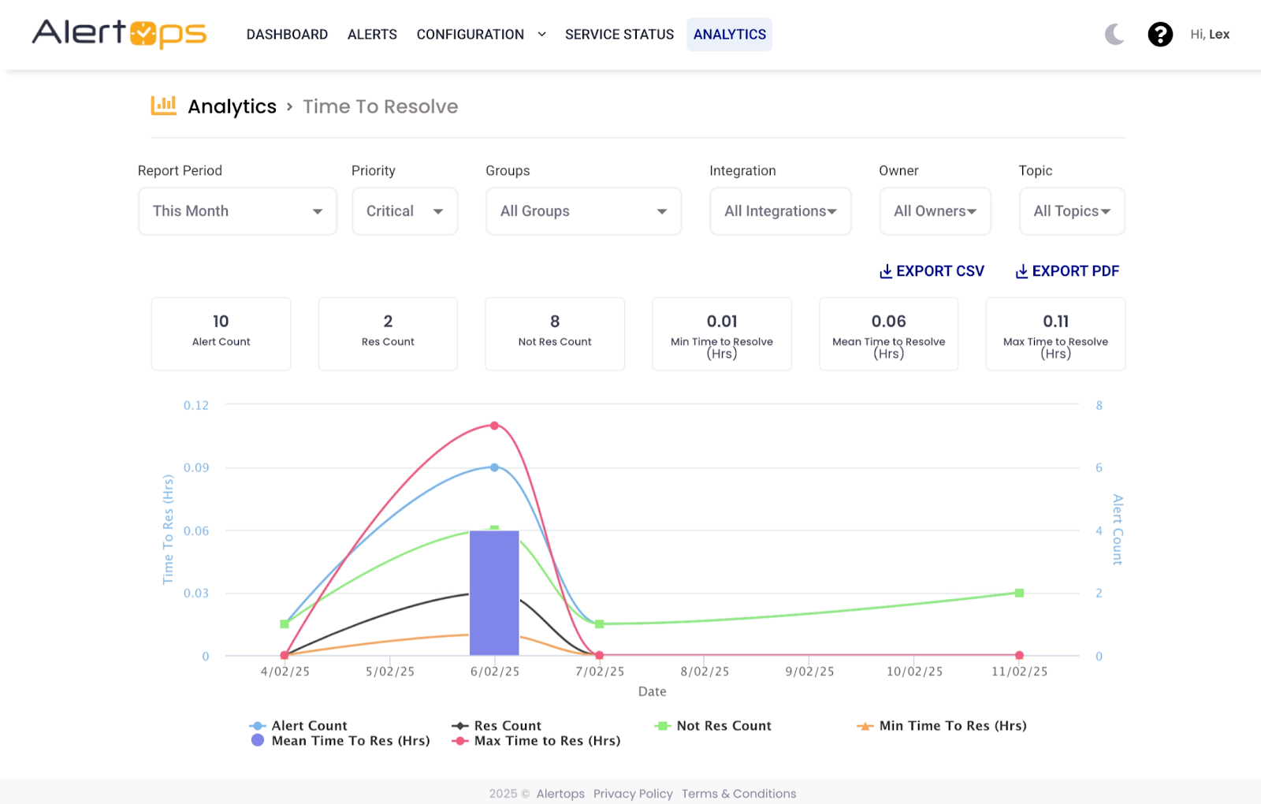
Task: Click Max Time to Res legend marker
Action: tap(460, 741)
